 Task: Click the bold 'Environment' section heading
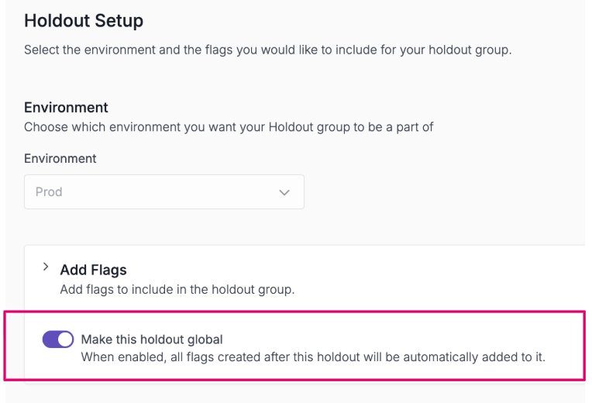[x=66, y=107]
